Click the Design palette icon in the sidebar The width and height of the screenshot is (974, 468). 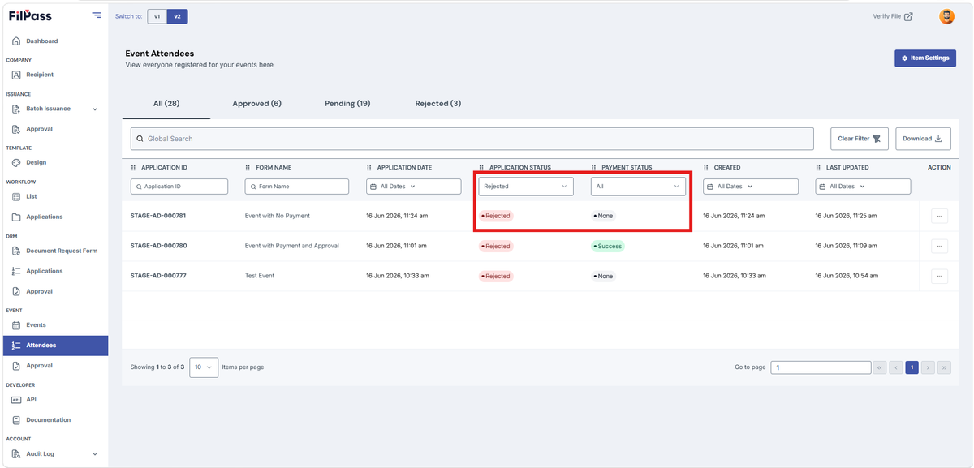click(x=16, y=162)
